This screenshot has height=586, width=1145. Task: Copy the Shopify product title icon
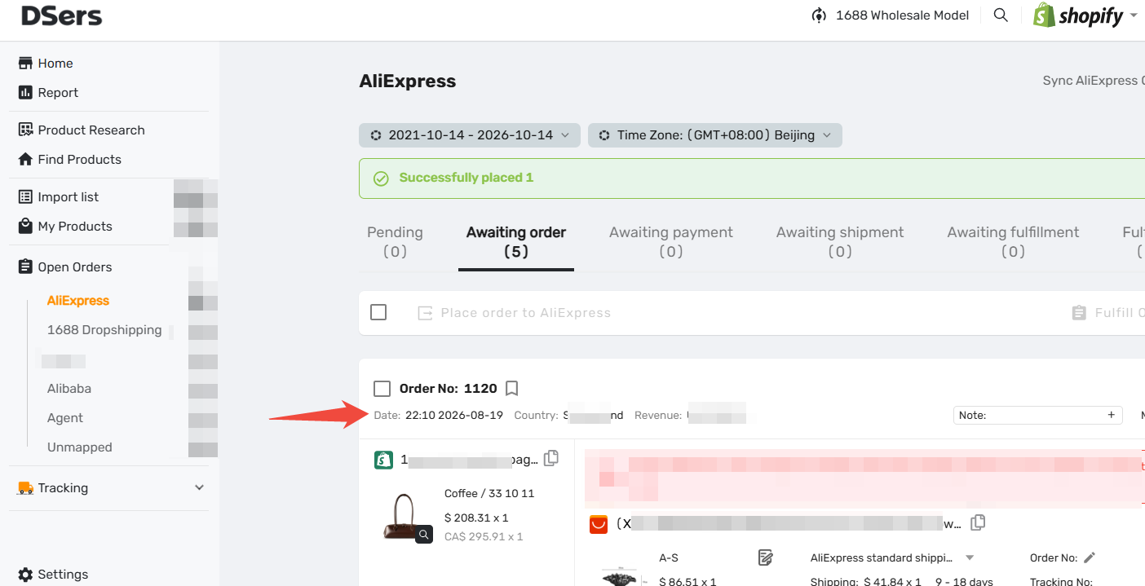[551, 458]
